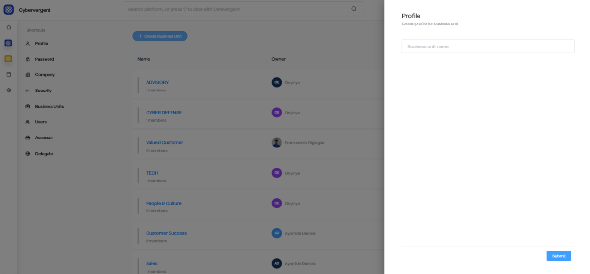Submit the business unit profile form
The image size is (590, 274).
click(x=559, y=256)
